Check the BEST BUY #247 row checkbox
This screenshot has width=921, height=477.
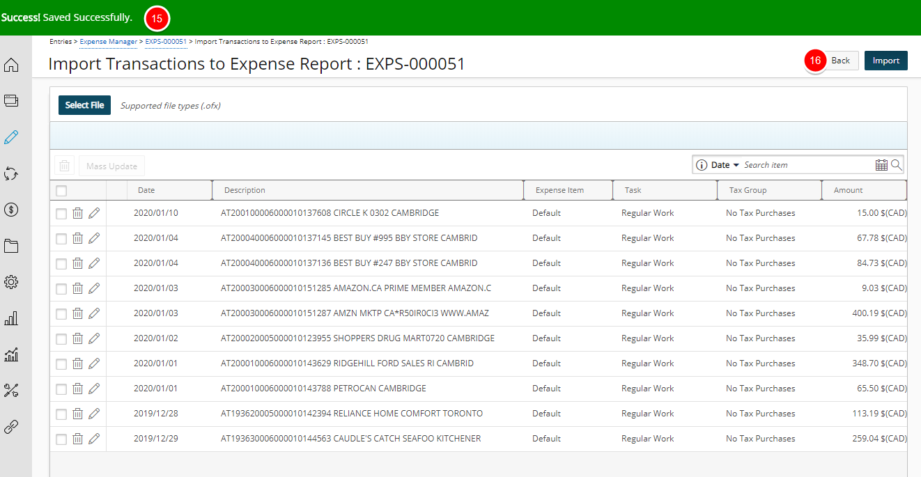pos(61,264)
